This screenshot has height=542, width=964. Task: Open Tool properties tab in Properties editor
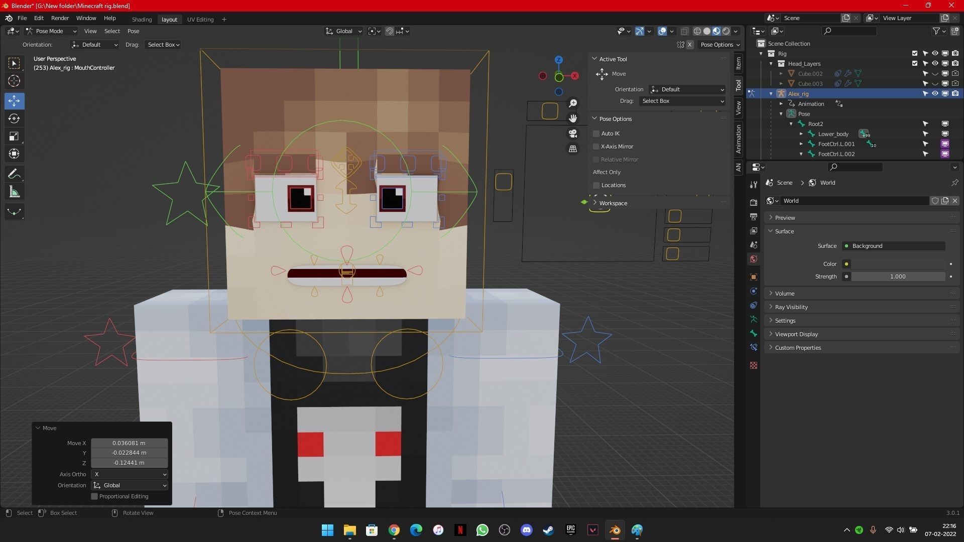pyautogui.click(x=754, y=184)
